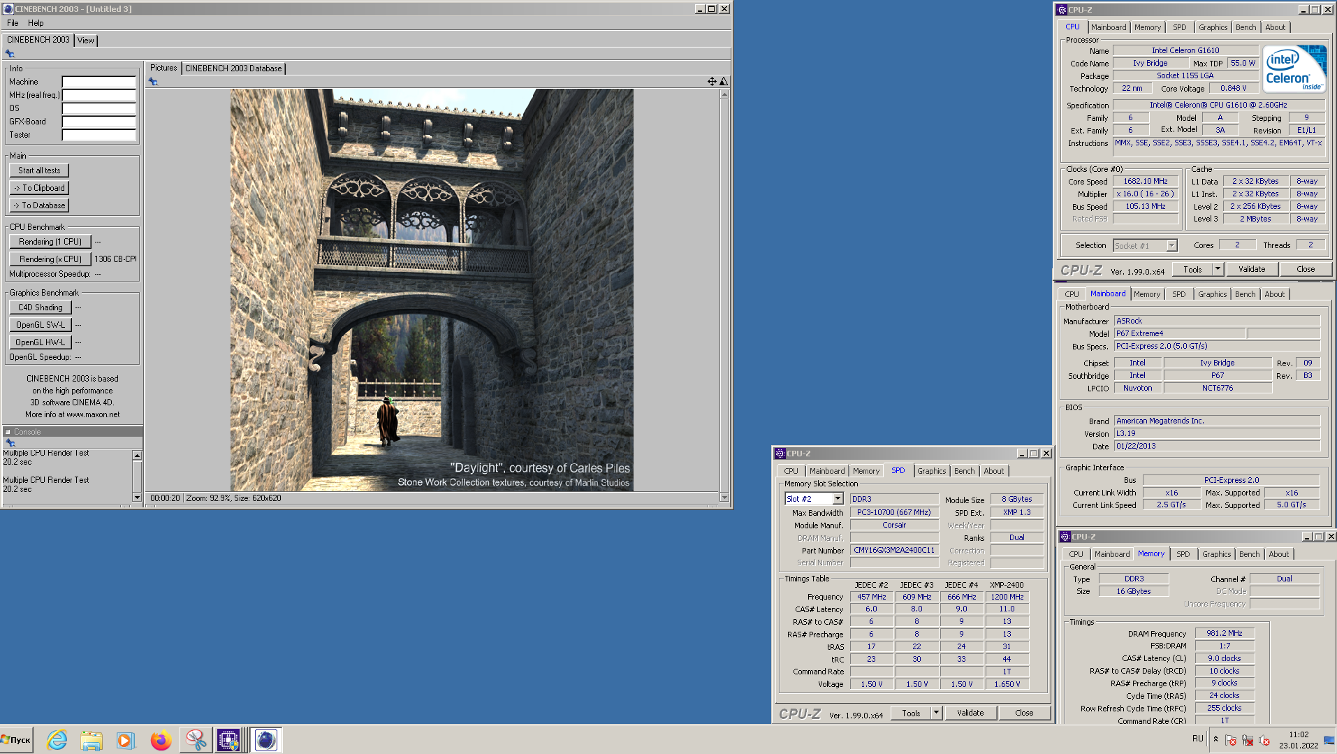The image size is (1337, 754).
Task: Show hidden tray icons chevron
Action: 1215,739
